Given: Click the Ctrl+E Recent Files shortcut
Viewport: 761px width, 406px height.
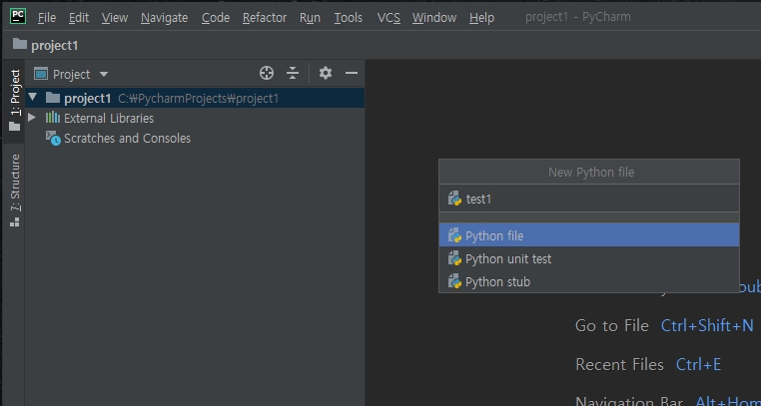Looking at the screenshot, I should 698,364.
